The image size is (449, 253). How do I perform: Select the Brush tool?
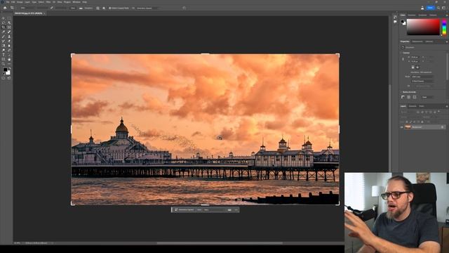coord(3,37)
